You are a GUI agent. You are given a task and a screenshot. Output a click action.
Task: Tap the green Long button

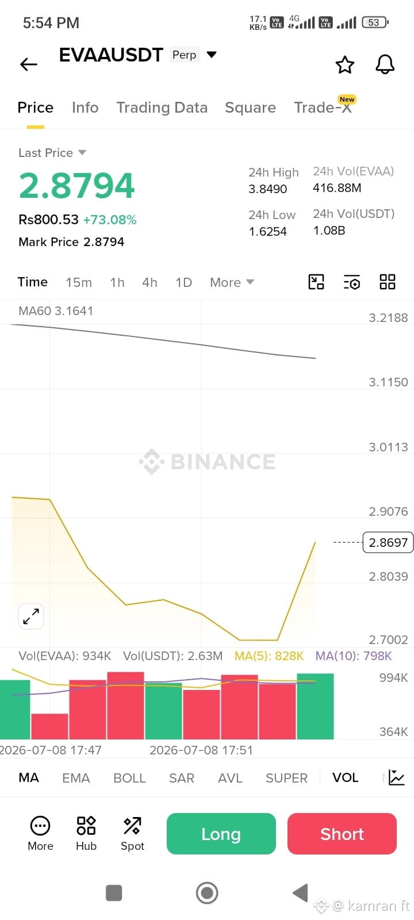[221, 834]
